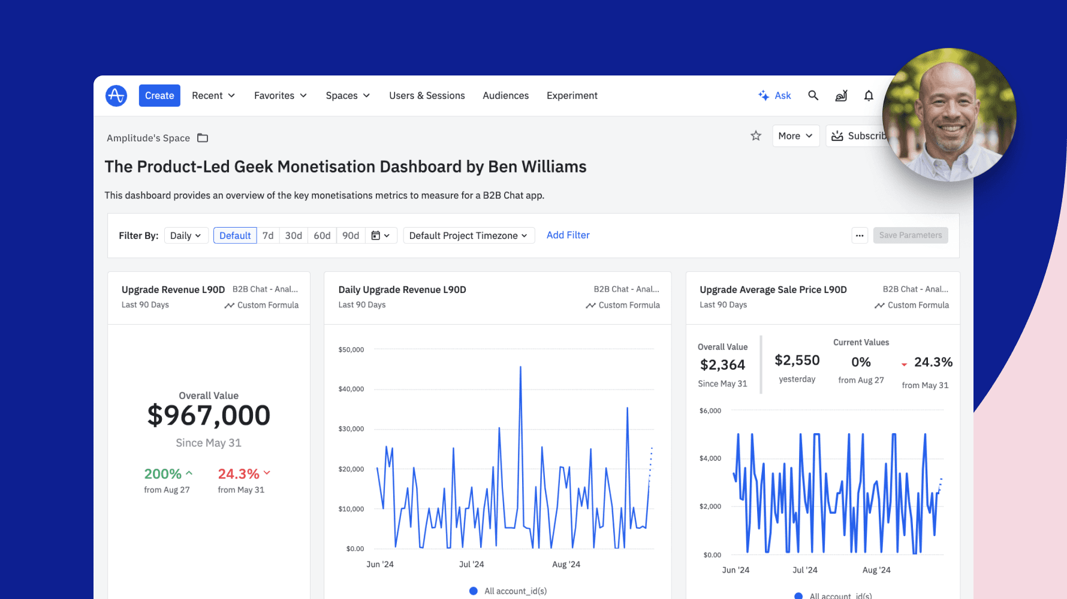
Task: Open the Default Project Timezone dropdown
Action: click(x=468, y=235)
